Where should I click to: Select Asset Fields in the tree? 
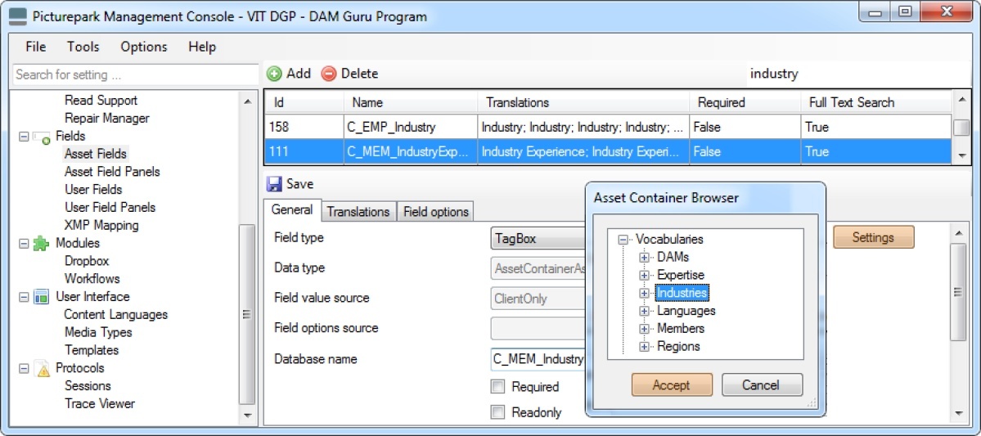point(95,153)
